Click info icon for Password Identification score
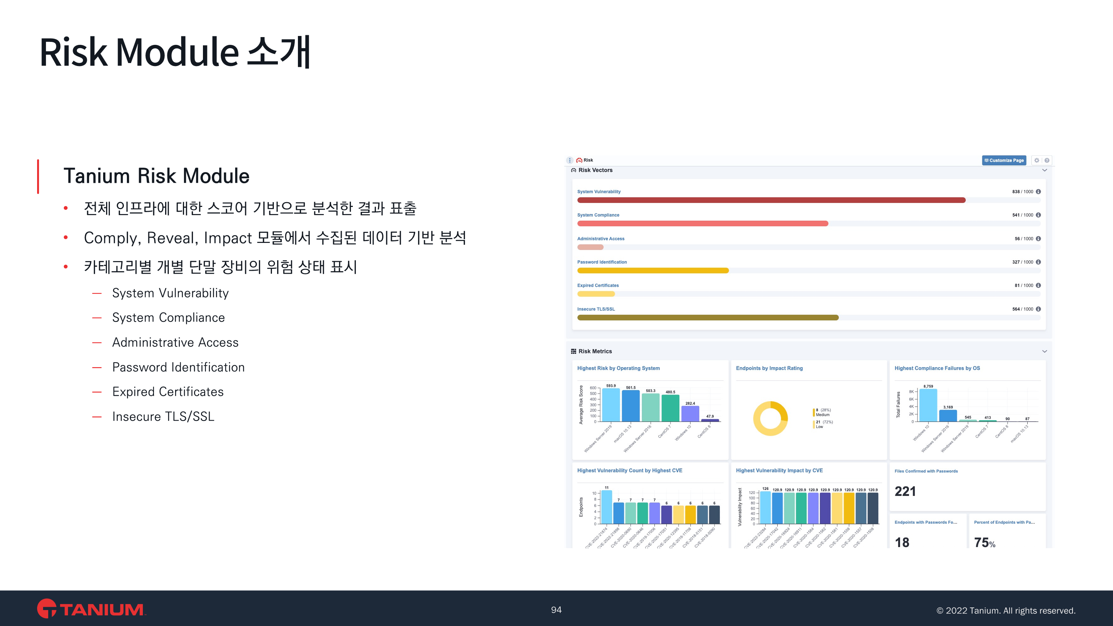 (x=1038, y=262)
